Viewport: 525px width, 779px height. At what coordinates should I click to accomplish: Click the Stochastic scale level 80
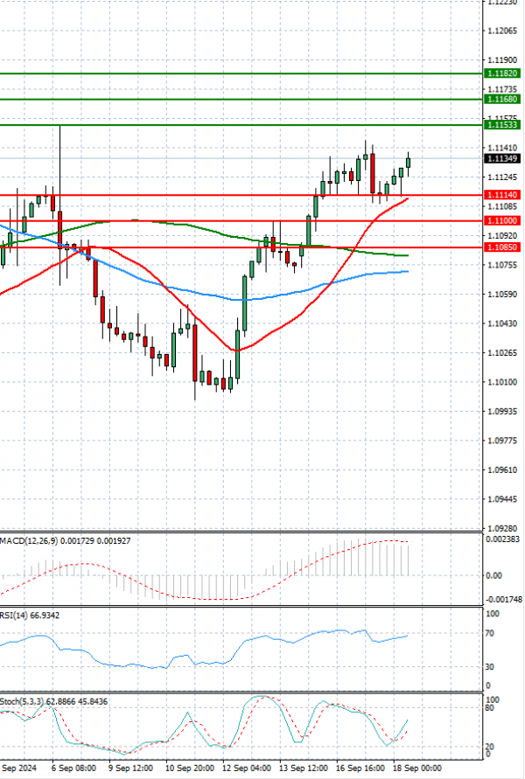489,707
